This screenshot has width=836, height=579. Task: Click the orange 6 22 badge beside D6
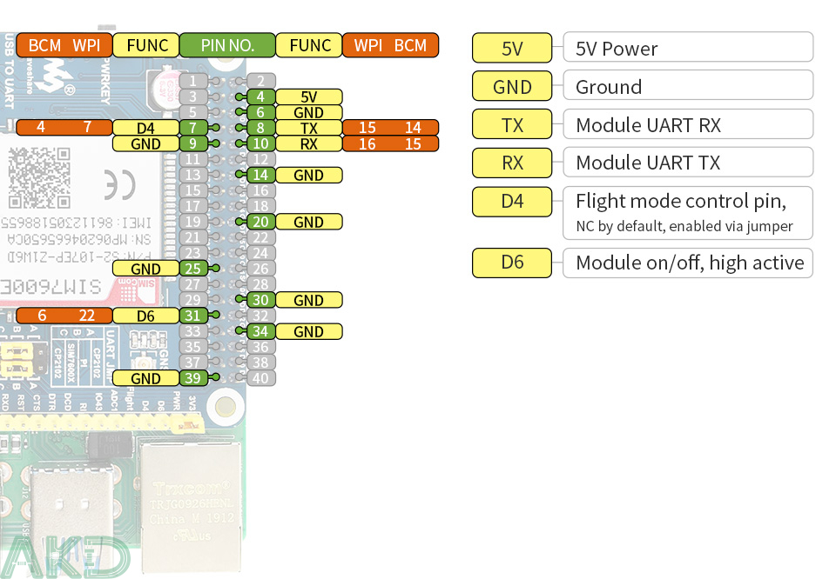tap(64, 316)
